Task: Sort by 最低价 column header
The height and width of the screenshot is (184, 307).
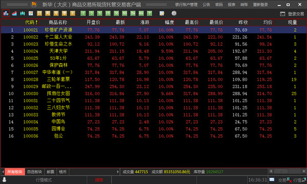Action: (216, 22)
